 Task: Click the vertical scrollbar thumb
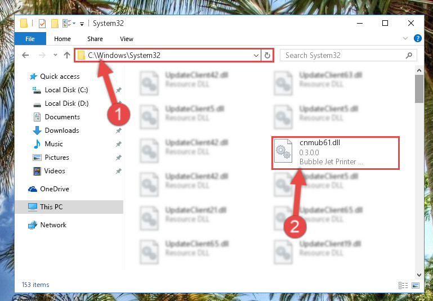[419, 89]
